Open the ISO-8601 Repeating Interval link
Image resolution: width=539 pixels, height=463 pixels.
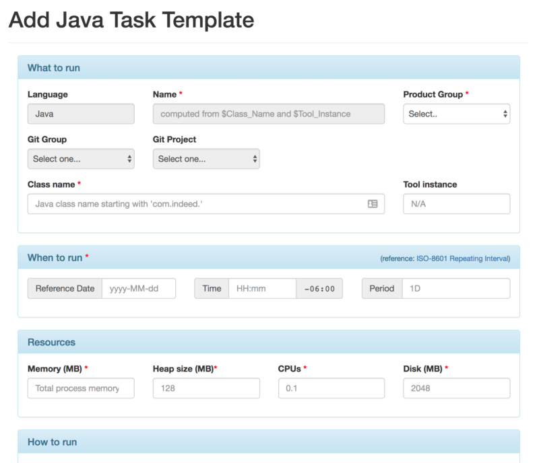463,258
